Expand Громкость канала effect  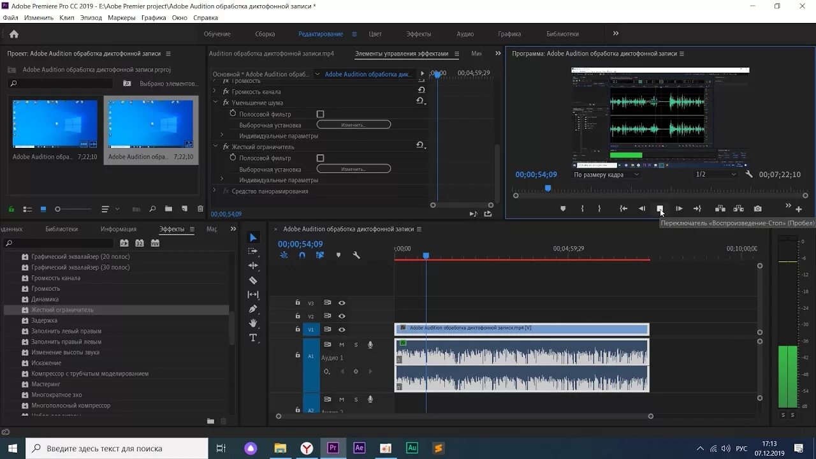215,92
